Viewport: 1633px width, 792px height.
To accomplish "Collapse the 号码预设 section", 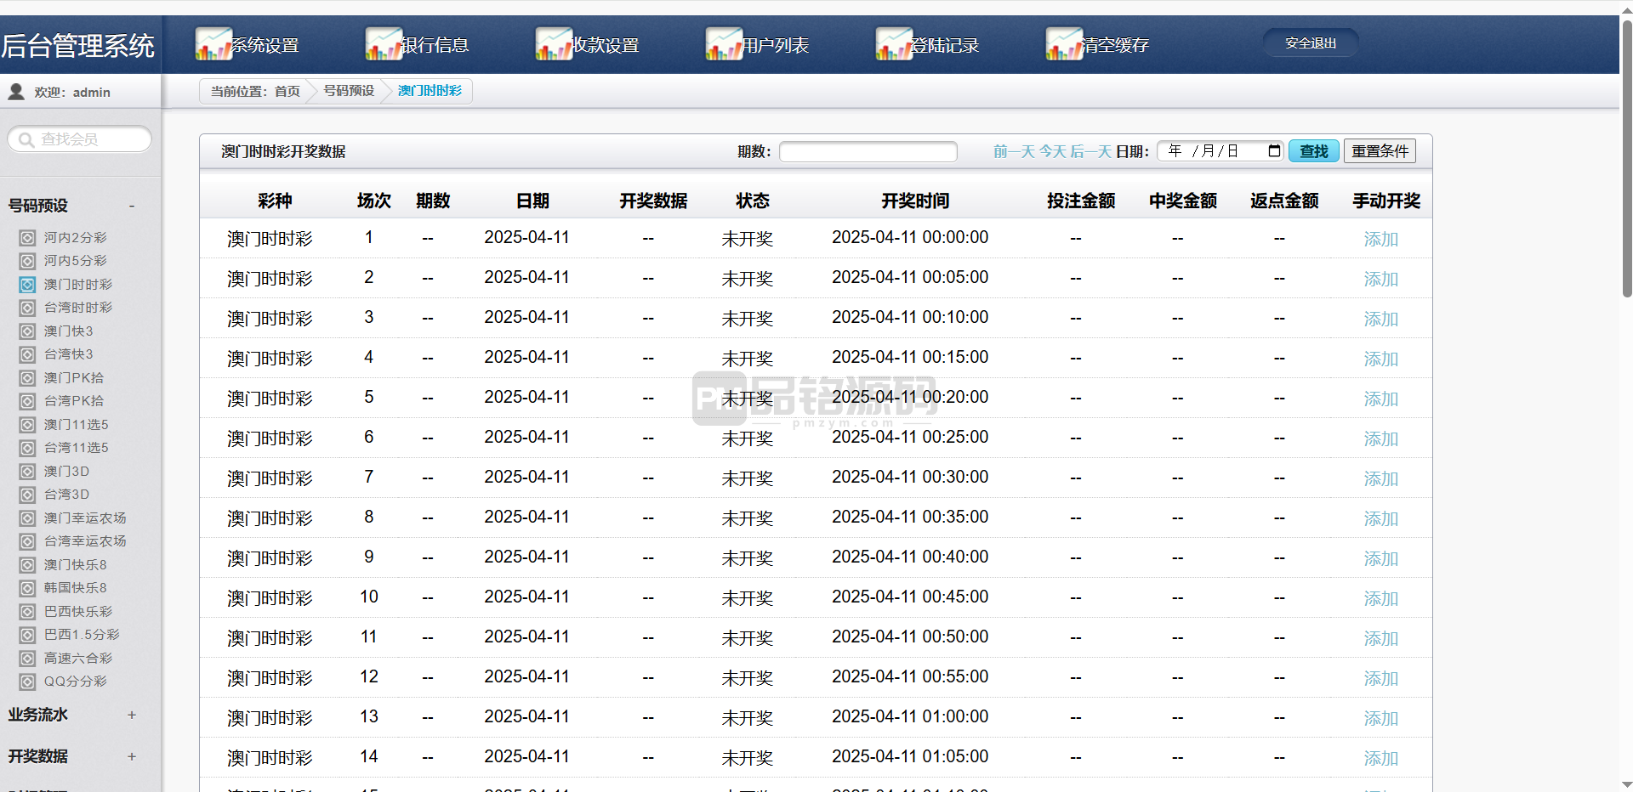I will click(x=132, y=206).
